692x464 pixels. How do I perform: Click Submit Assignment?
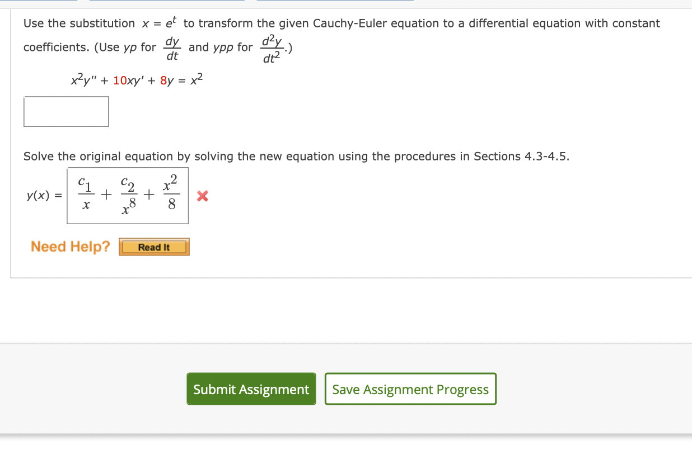pos(251,389)
